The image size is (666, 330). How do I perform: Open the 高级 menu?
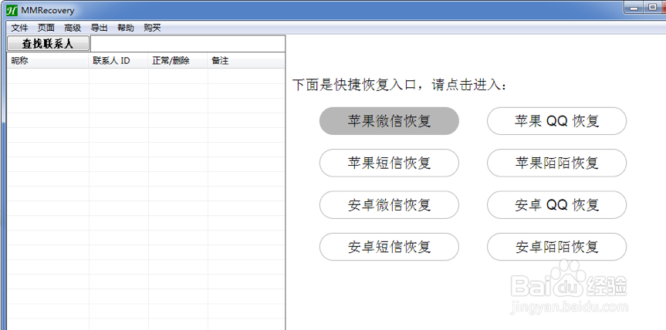pos(73,28)
